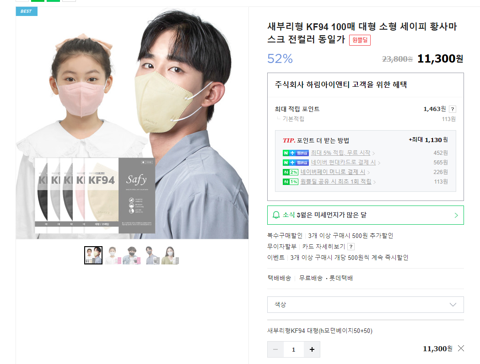This screenshot has height=364, width=480.
Task: Click the N 2% badge for 네이버페이 머니
Action: click(x=291, y=172)
